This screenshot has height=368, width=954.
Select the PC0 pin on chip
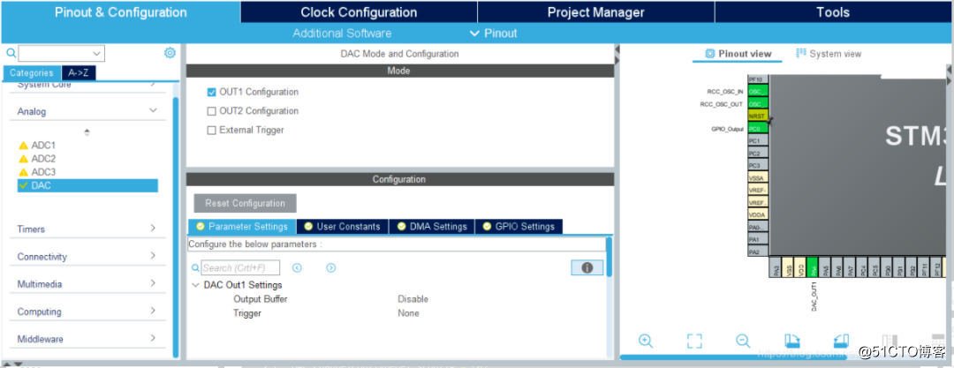click(758, 129)
